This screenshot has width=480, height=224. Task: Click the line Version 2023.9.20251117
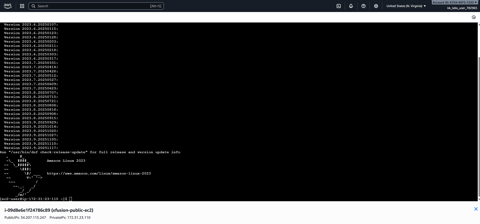[x=31, y=148]
